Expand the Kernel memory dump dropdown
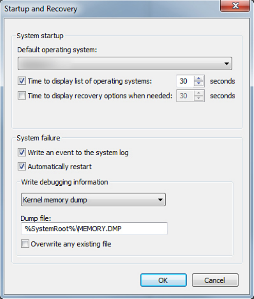 click(x=93, y=200)
